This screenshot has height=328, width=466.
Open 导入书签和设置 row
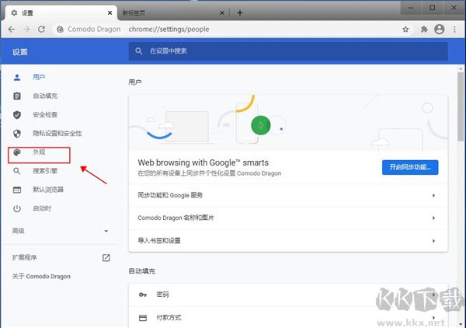tap(288, 241)
